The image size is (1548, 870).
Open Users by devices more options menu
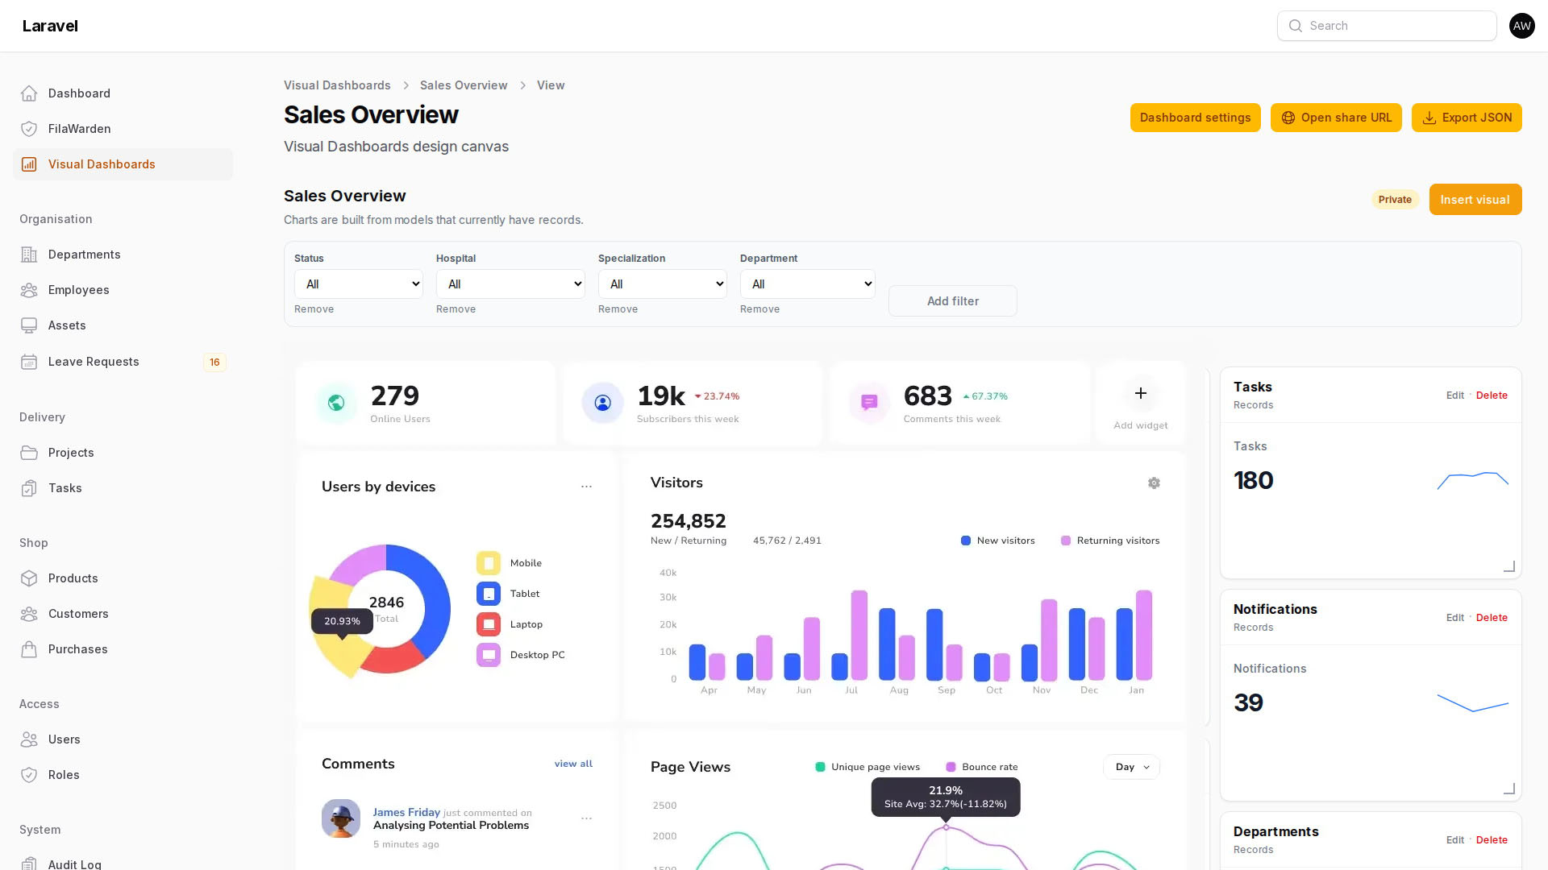586,487
